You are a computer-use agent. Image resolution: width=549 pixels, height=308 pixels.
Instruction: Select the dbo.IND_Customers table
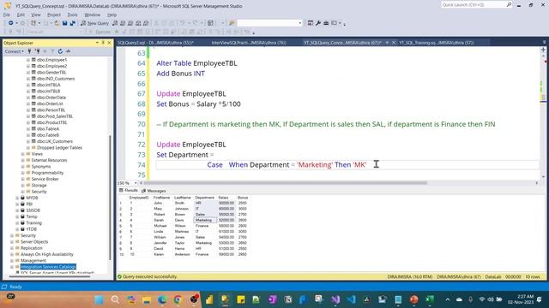(x=56, y=79)
